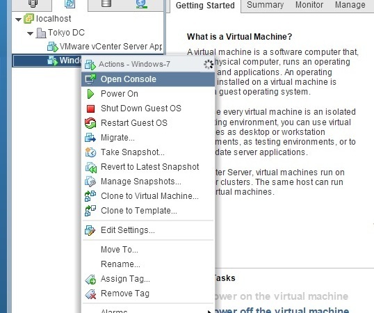Image resolution: width=374 pixels, height=313 pixels.
Task: Open Manage Snapshots... entry
Action: pyautogui.click(x=148, y=182)
